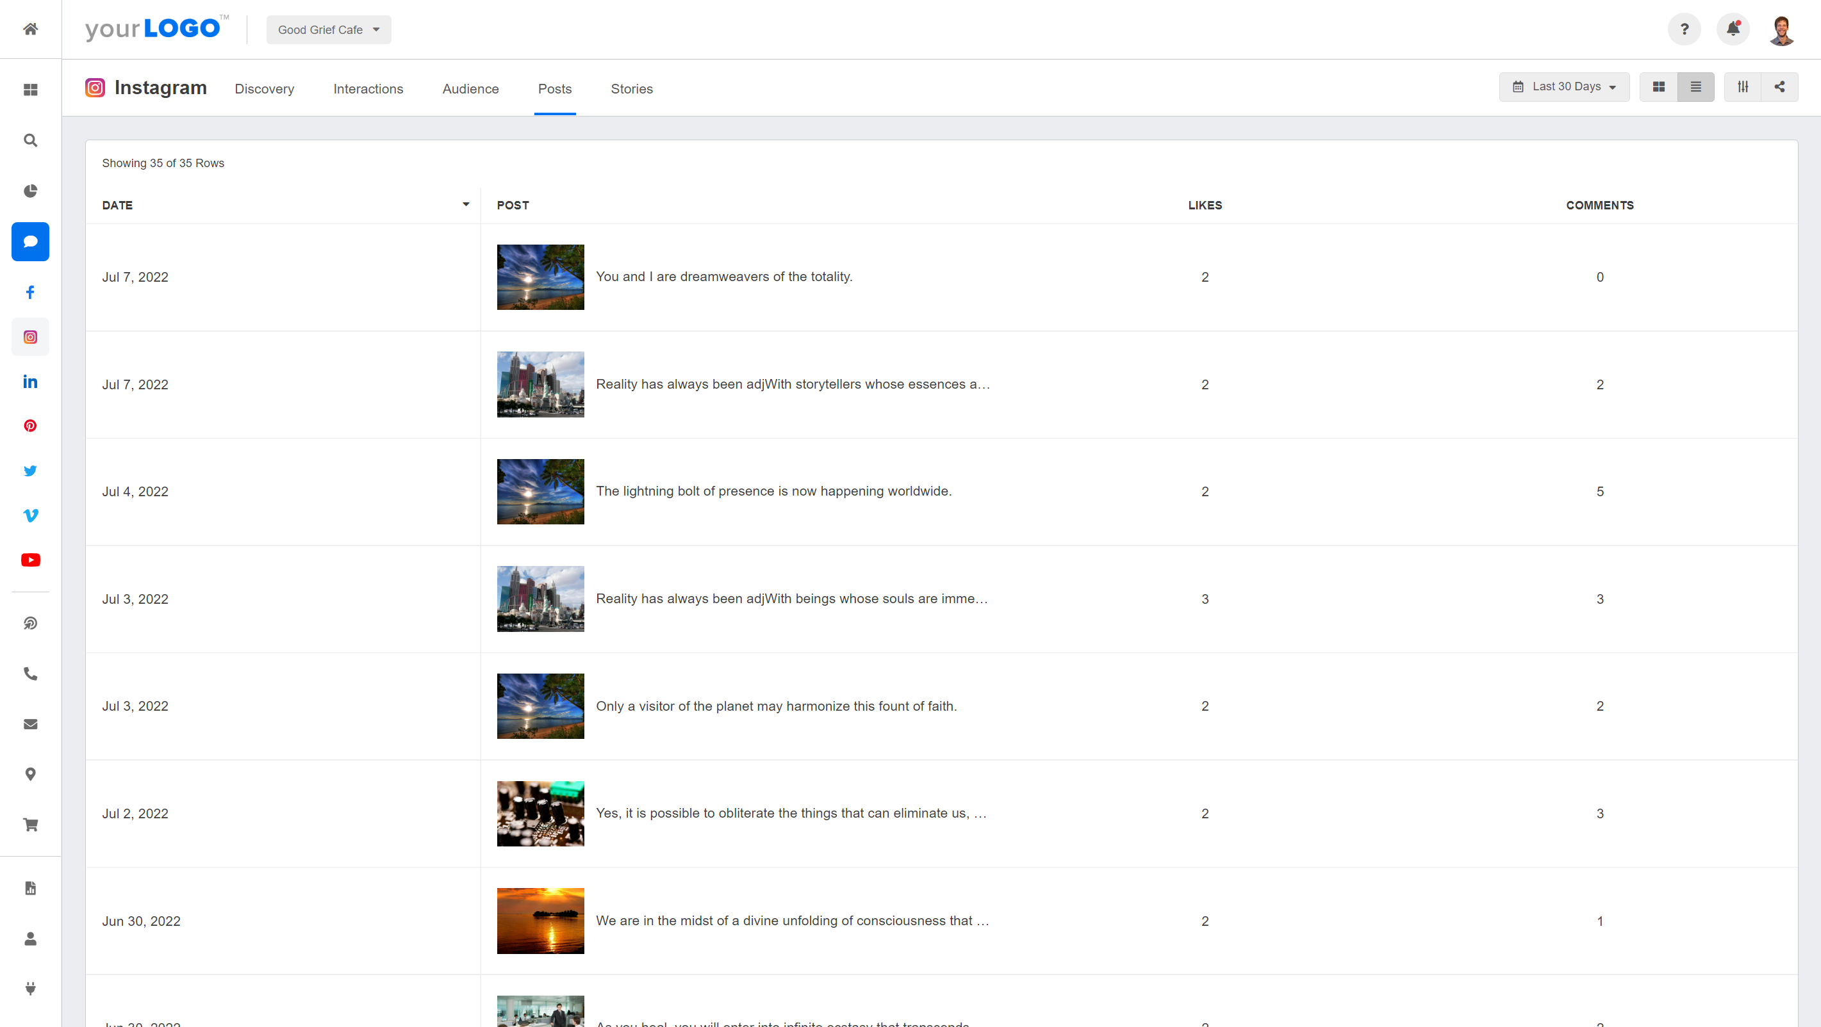Sort by the COMMENTS column header
1821x1027 pixels.
(x=1600, y=205)
